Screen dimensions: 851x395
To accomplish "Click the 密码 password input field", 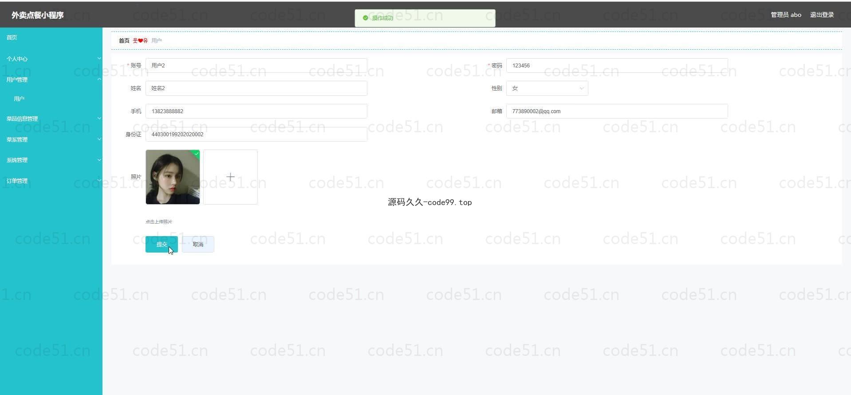I will [x=617, y=66].
